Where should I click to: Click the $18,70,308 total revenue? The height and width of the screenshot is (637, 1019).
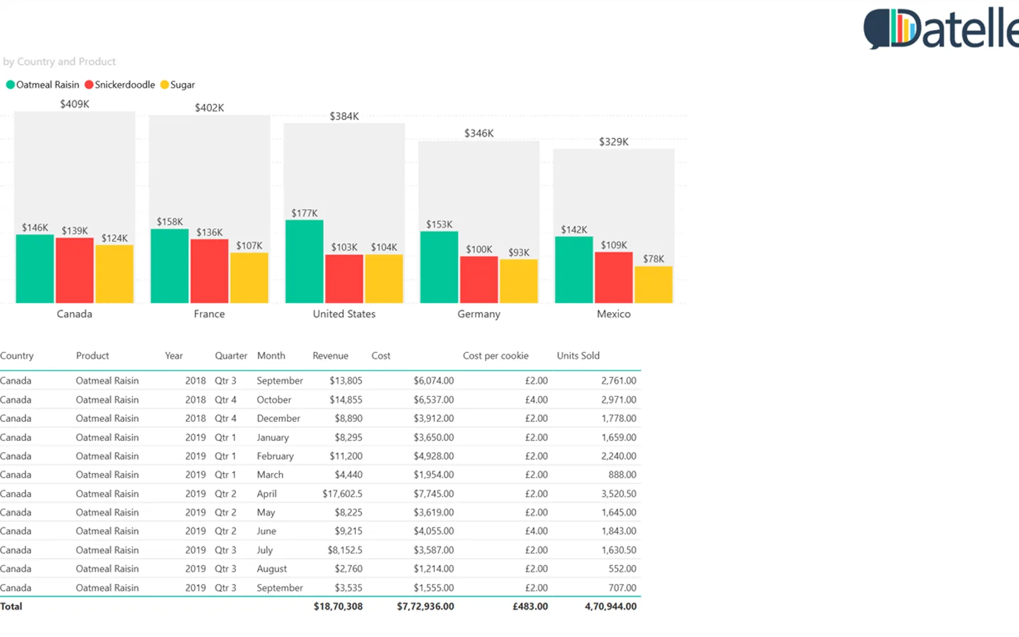(x=338, y=606)
